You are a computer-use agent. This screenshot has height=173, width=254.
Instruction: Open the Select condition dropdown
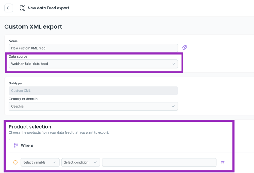[80, 162]
